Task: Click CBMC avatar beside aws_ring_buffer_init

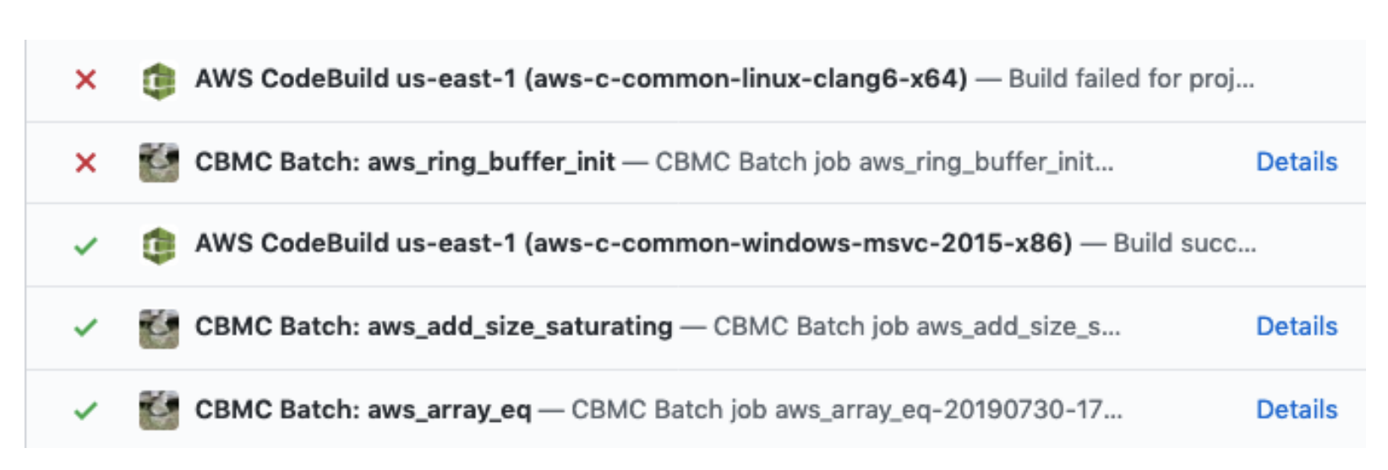Action: click(159, 162)
